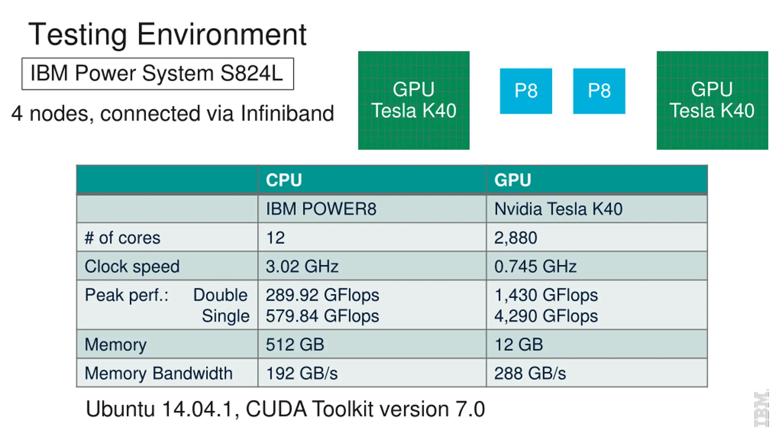Click the Testing Environment title
Screen dimensions: 782x440
point(167,35)
